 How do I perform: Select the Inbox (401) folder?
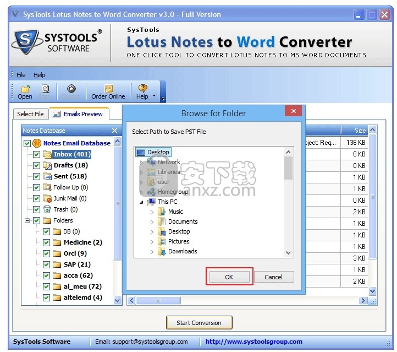click(x=72, y=154)
